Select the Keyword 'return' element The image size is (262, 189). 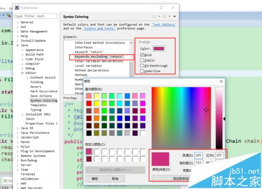coord(89,52)
